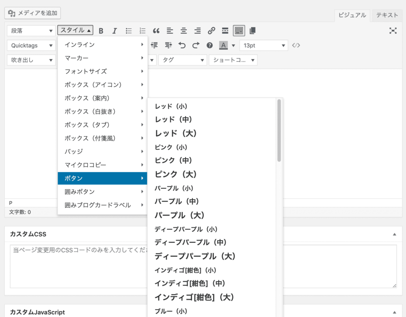Open the editor help icon
406x317 pixels.
click(x=209, y=45)
